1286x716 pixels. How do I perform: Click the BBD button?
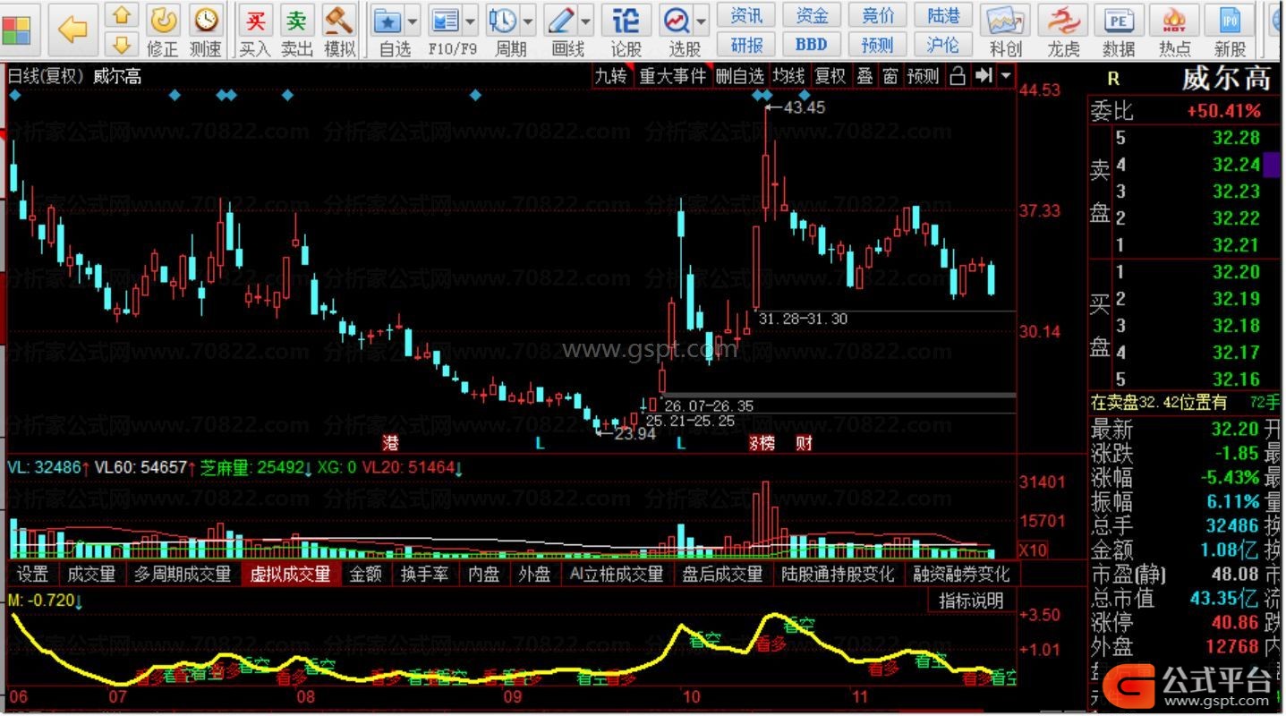[x=812, y=45]
